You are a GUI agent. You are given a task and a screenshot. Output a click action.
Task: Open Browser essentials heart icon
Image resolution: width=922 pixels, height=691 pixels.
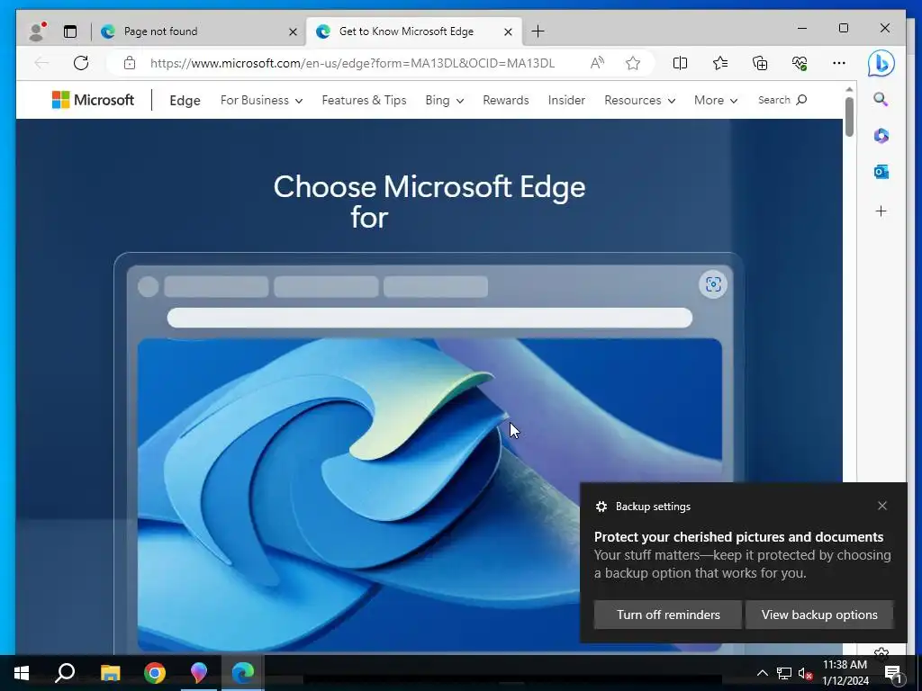tap(800, 63)
